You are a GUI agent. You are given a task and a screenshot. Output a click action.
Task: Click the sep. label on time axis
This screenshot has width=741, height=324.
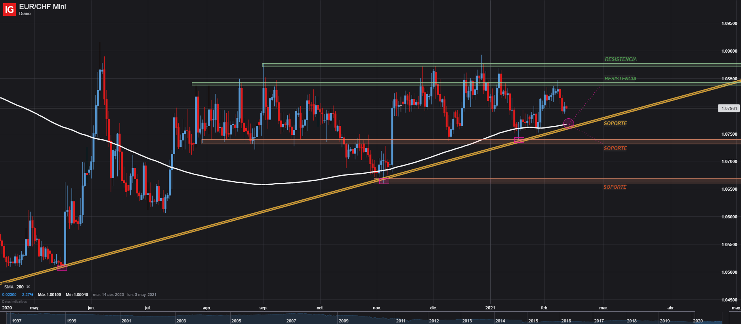pos(264,308)
